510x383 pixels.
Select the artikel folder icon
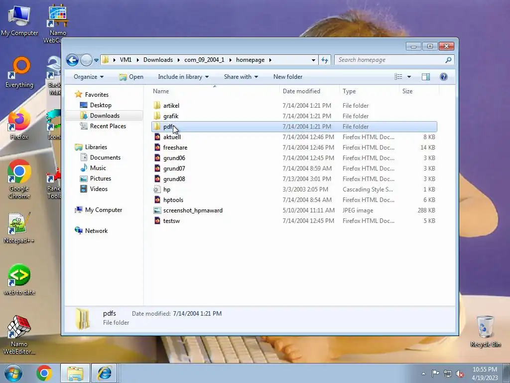(x=157, y=106)
